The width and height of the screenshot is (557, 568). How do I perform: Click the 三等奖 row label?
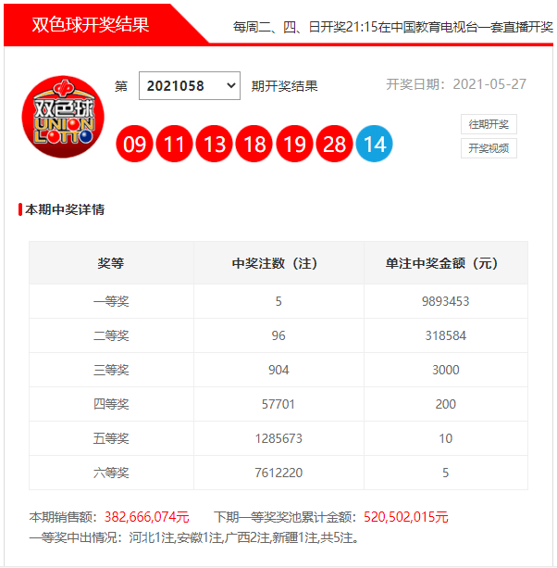(x=111, y=370)
